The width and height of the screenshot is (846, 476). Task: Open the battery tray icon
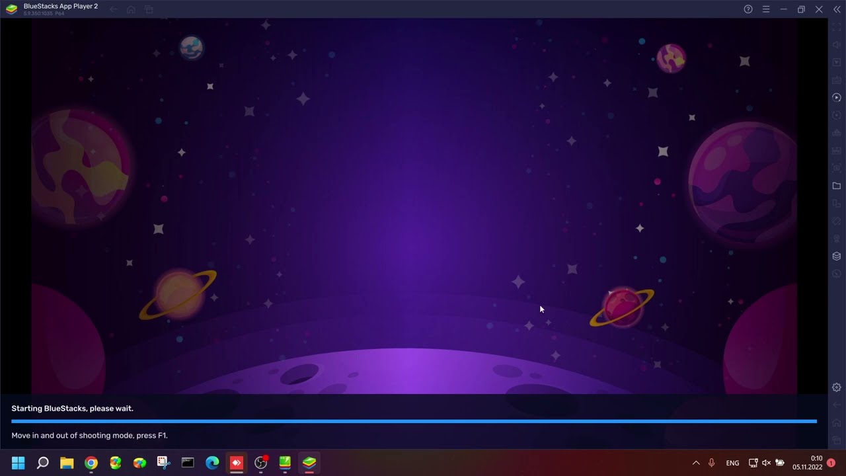click(x=780, y=463)
